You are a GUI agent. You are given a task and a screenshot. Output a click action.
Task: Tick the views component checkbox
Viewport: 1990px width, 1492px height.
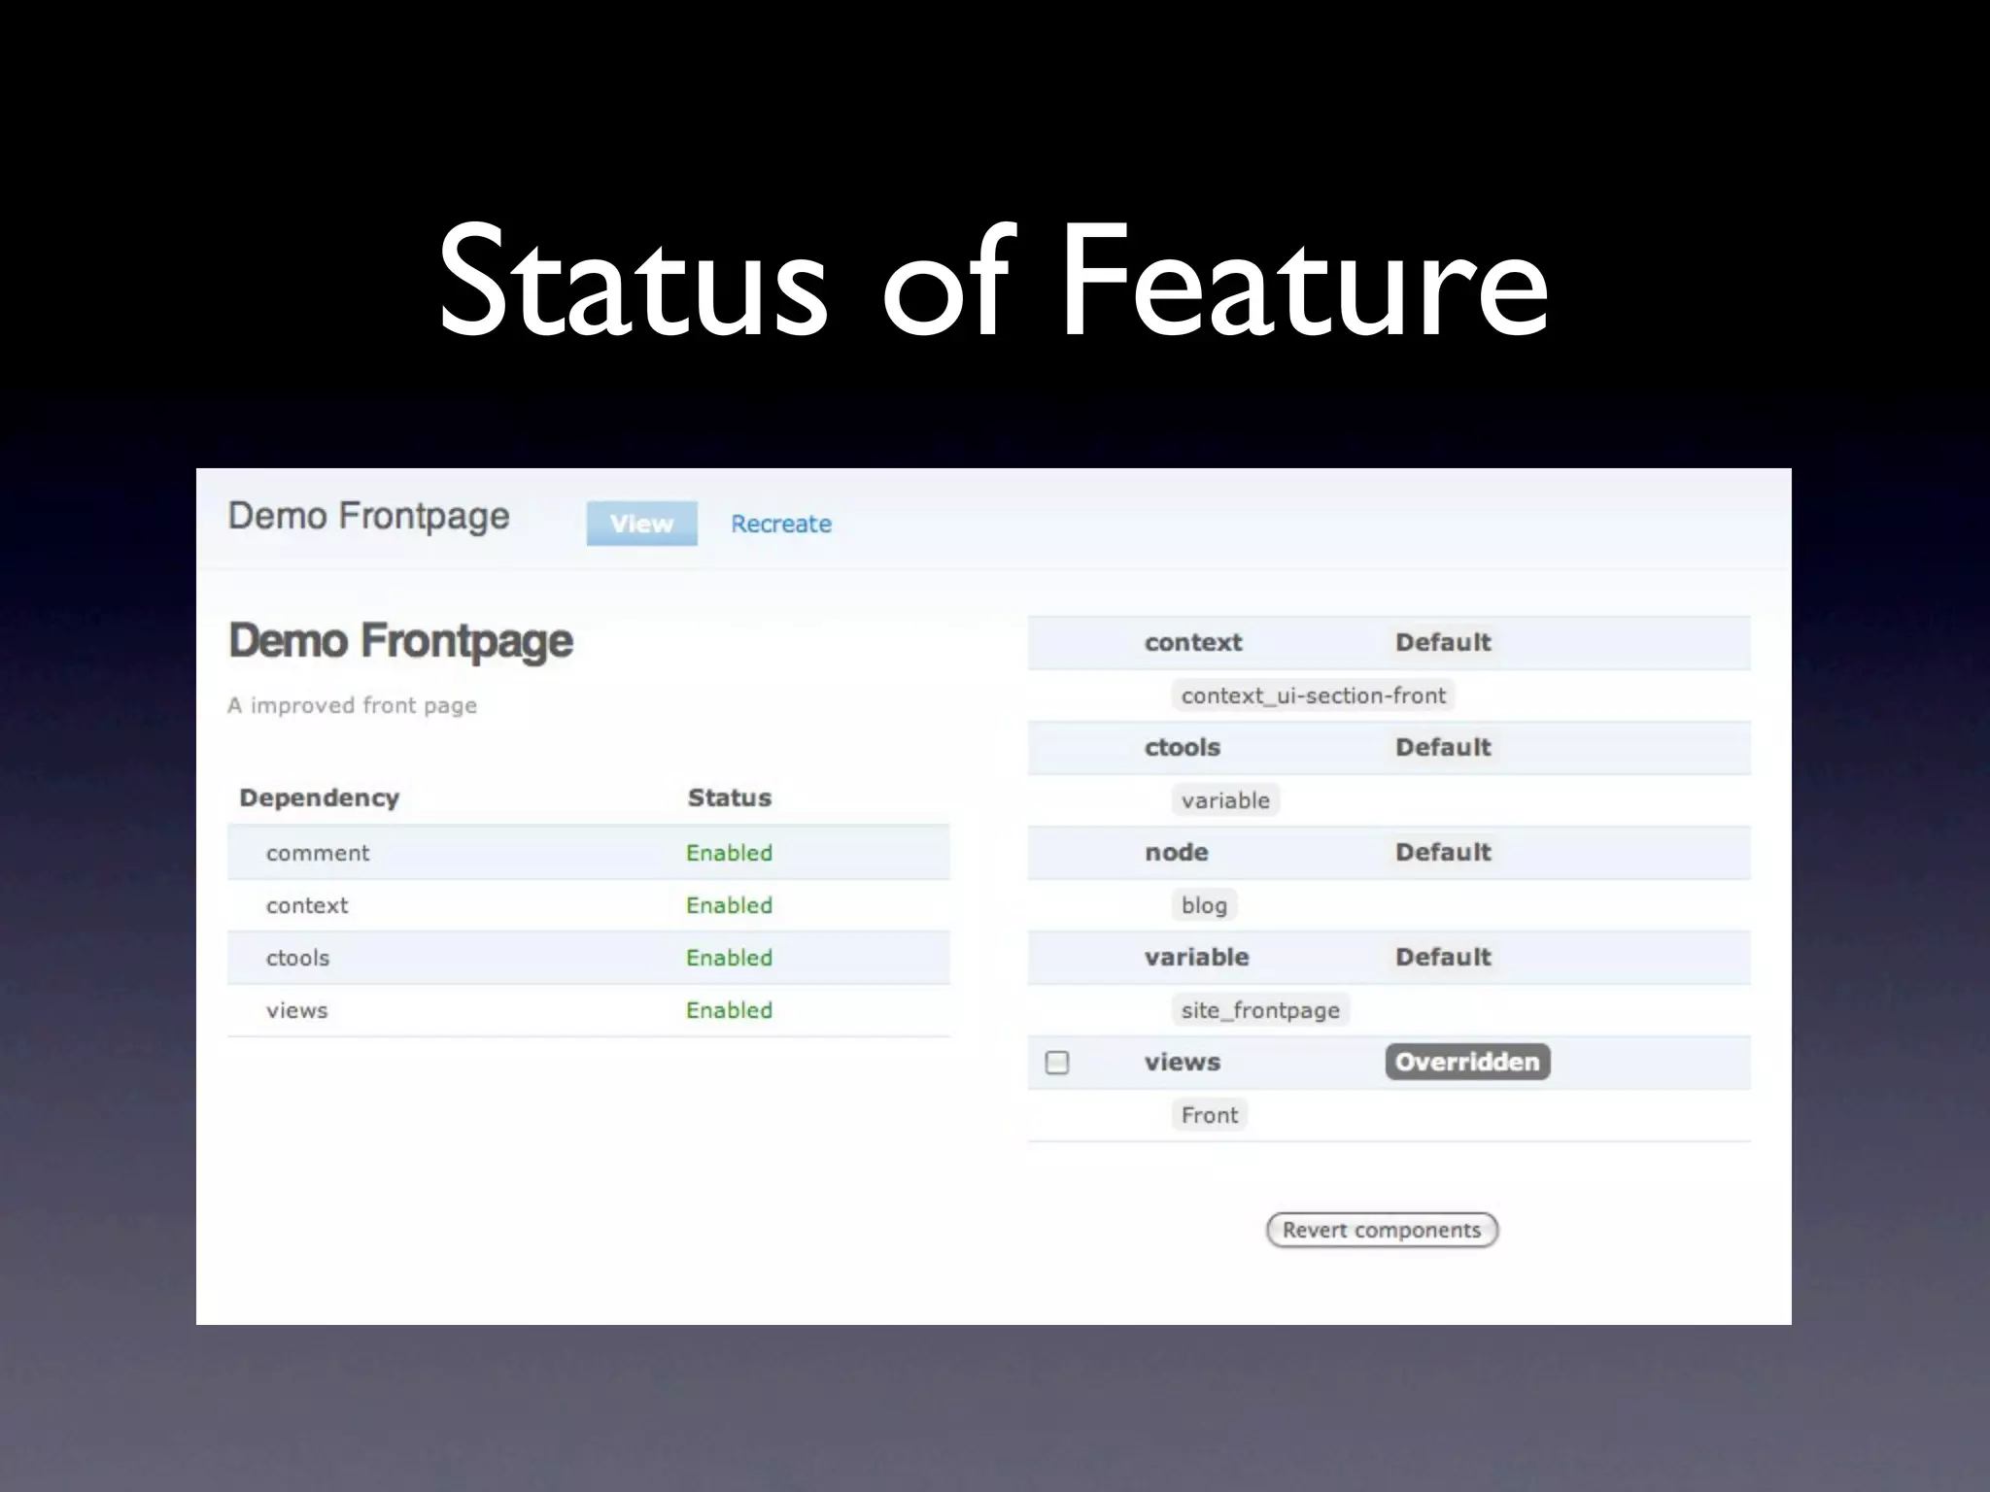coord(1057,1062)
